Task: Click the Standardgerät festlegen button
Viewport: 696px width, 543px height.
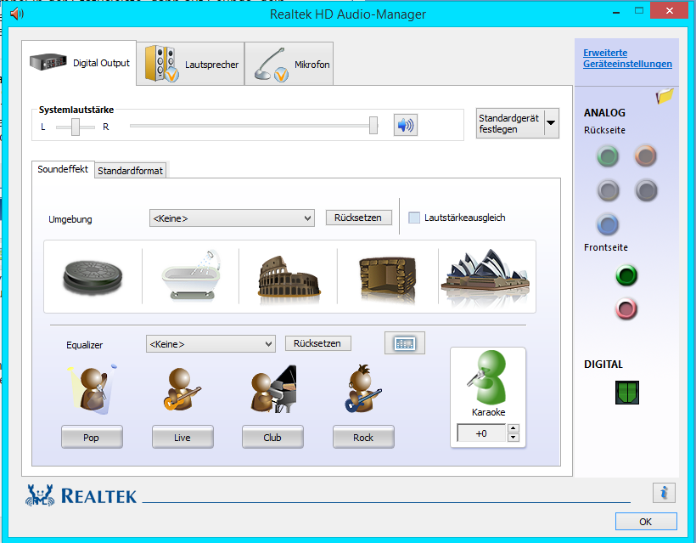Action: click(x=510, y=123)
